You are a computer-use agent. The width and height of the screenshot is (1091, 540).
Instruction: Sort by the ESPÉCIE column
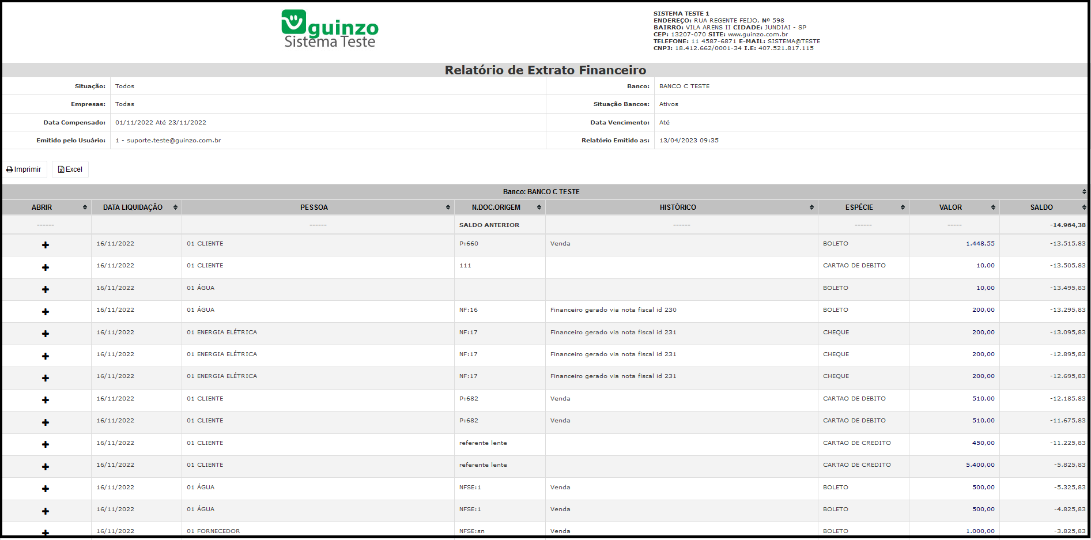click(x=863, y=207)
